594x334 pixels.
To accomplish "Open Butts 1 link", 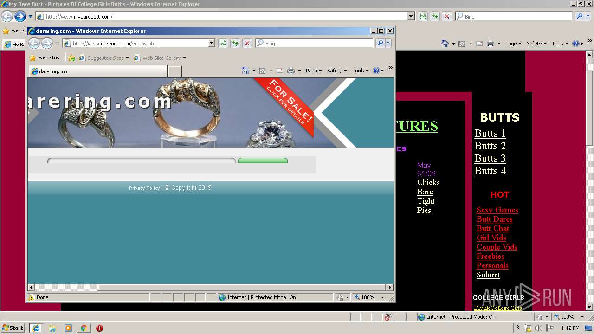I will [x=490, y=134].
